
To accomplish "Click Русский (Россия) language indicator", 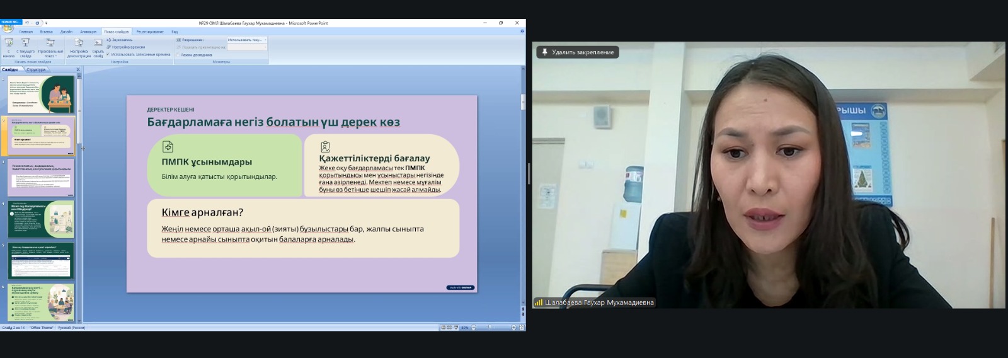I will pos(72,328).
